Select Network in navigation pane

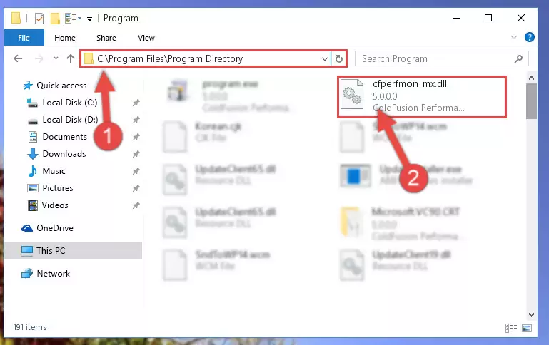point(54,273)
